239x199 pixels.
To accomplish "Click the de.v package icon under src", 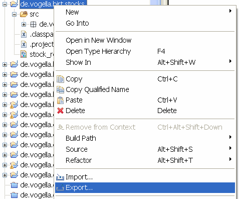I will [33, 25].
